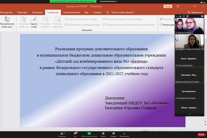Click the vertical scrollbar down arrow

205,118
